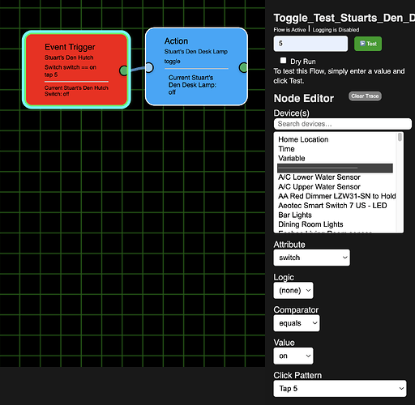Click the 'Logging is Disabled' status text
This screenshot has width=415, height=405.
336,30
